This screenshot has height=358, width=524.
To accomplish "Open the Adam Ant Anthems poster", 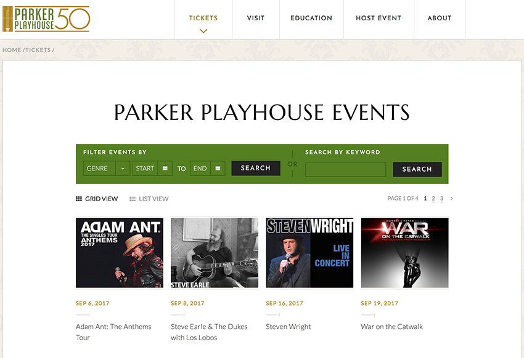I will [x=120, y=252].
